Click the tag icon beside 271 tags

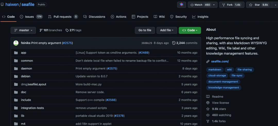67,30
